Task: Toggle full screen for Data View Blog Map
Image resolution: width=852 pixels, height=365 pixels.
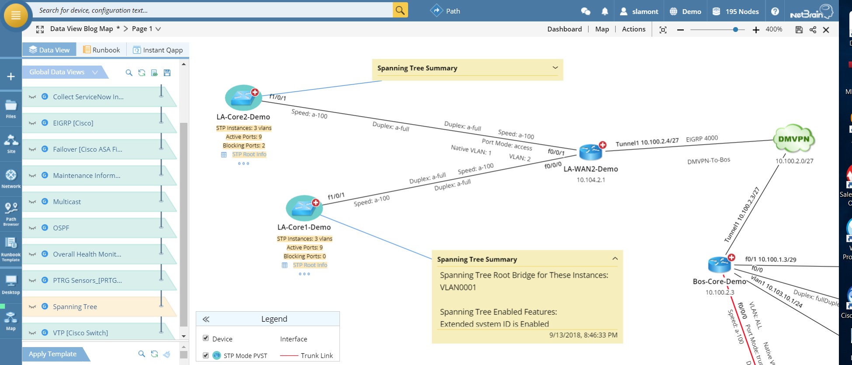Action: pos(40,29)
